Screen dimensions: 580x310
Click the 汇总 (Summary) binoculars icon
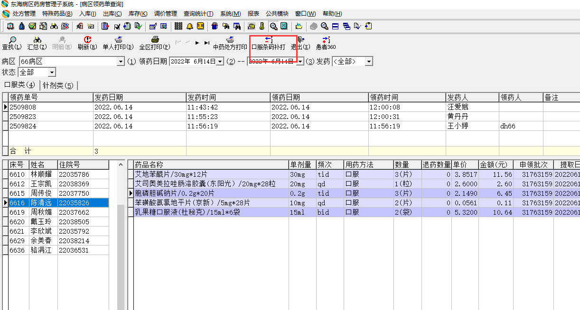[37, 40]
